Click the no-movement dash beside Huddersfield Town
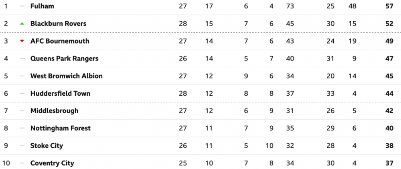Image resolution: width=401 pixels, height=169 pixels. pyautogui.click(x=22, y=93)
